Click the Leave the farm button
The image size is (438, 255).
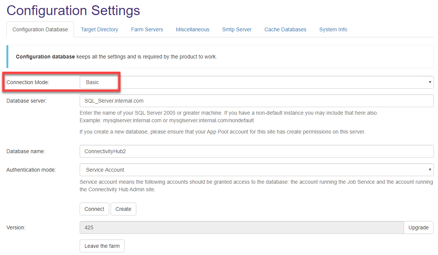[x=102, y=246]
